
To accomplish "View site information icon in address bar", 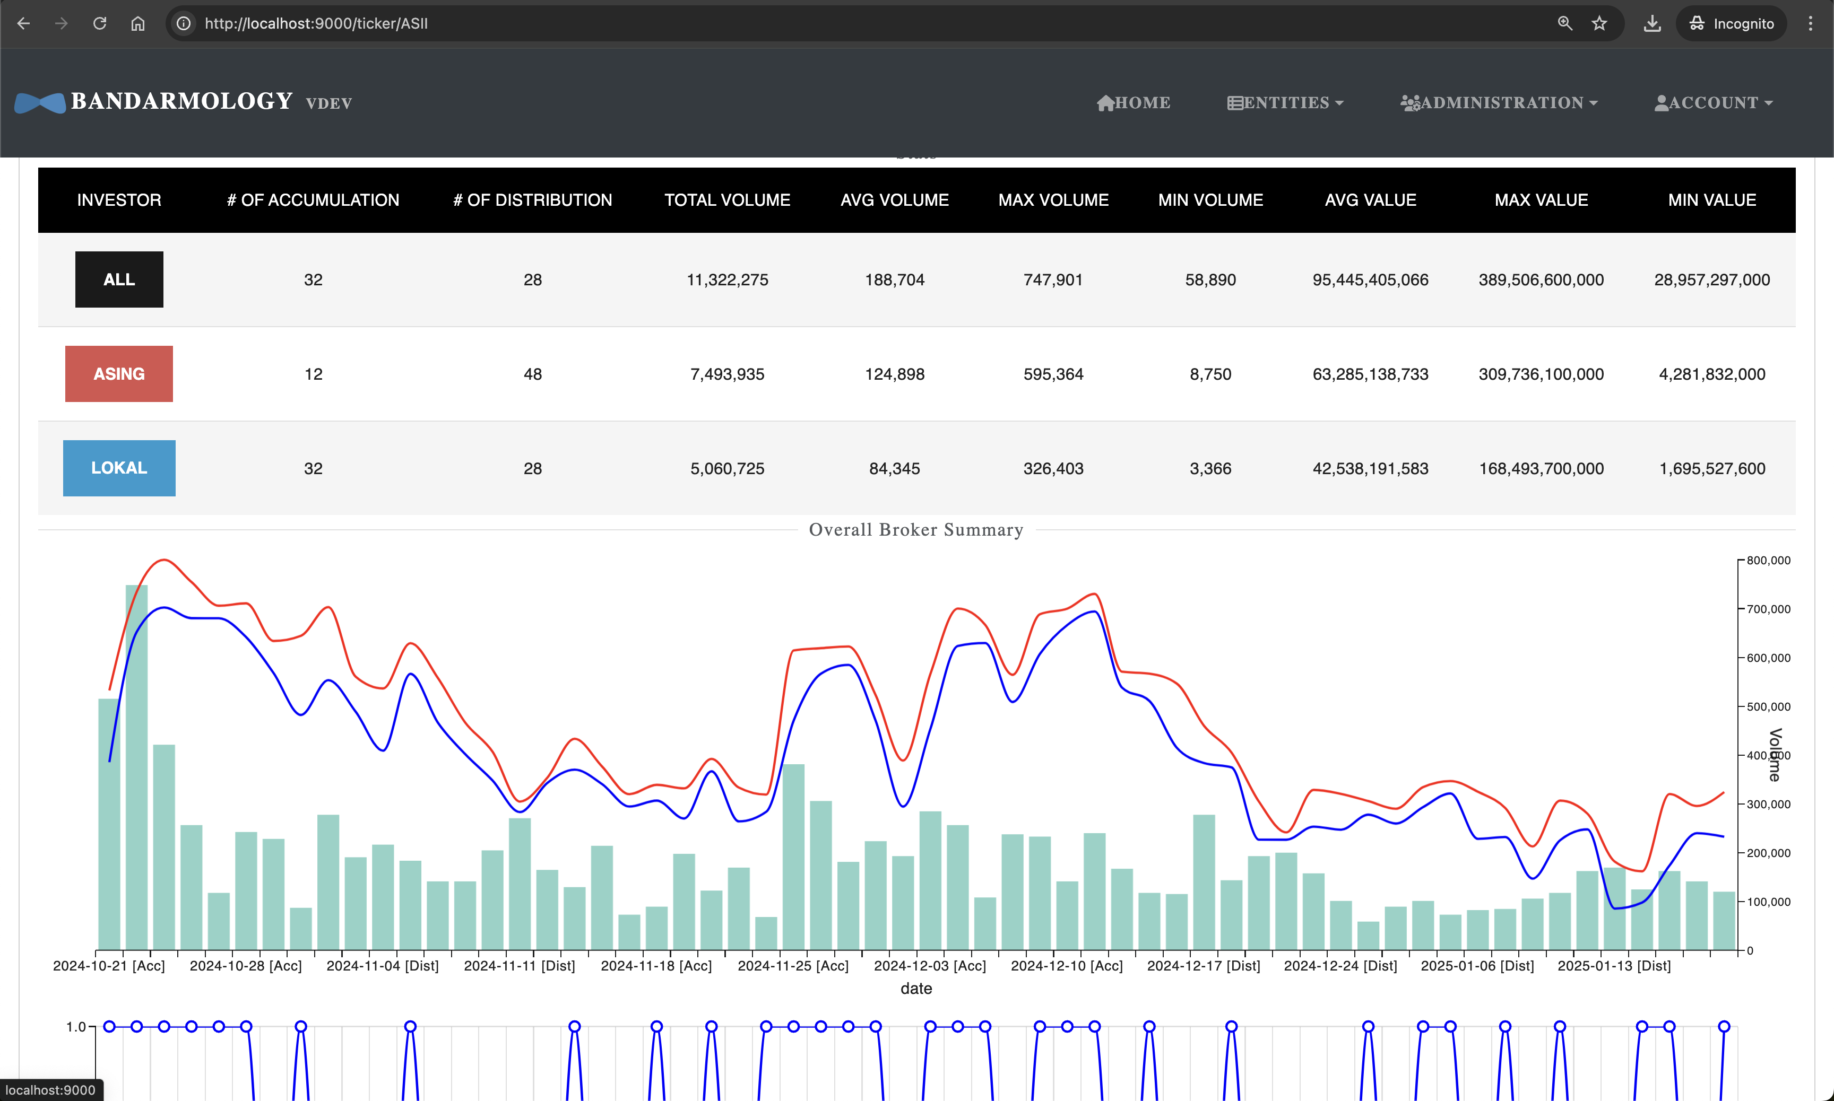I will pyautogui.click(x=183, y=23).
